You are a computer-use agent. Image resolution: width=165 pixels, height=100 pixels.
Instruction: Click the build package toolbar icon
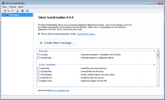18,11
